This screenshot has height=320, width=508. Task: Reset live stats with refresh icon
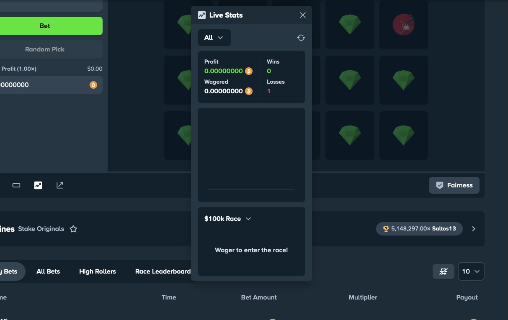point(301,38)
